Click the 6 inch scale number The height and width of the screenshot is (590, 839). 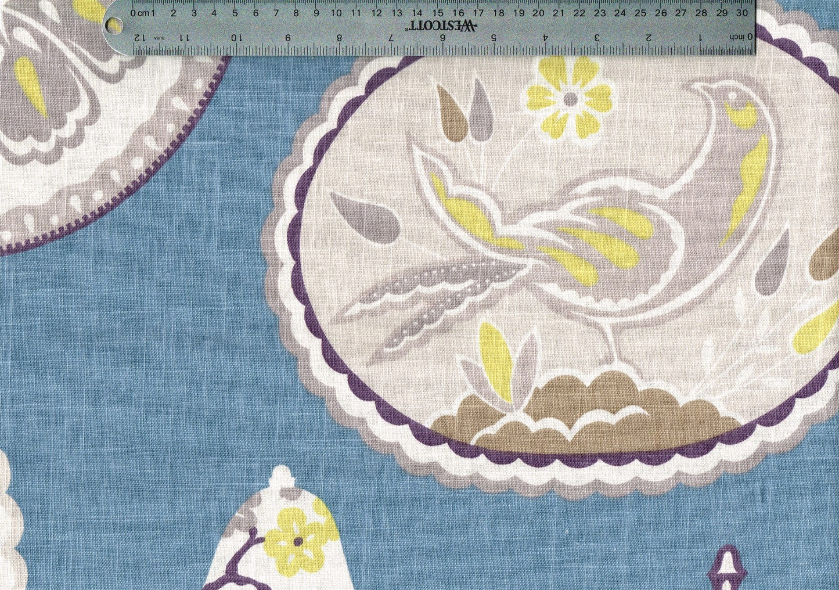(x=443, y=37)
